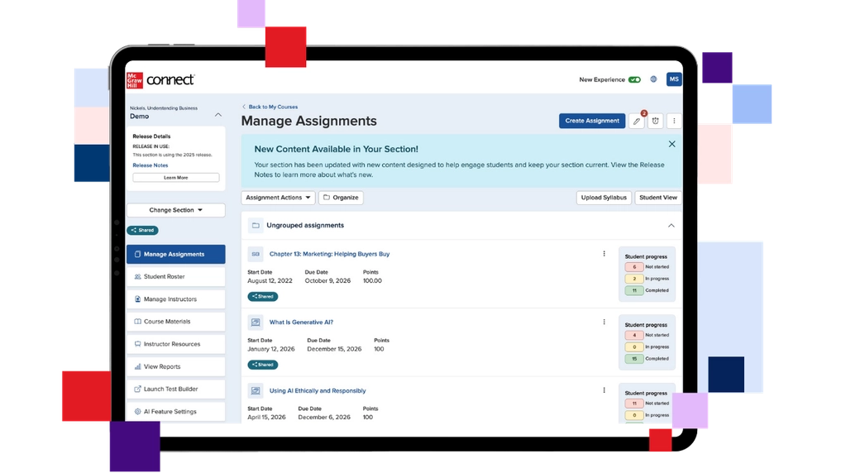
Task: Open Launch Test Builder in the sidebar
Action: [x=176, y=389]
